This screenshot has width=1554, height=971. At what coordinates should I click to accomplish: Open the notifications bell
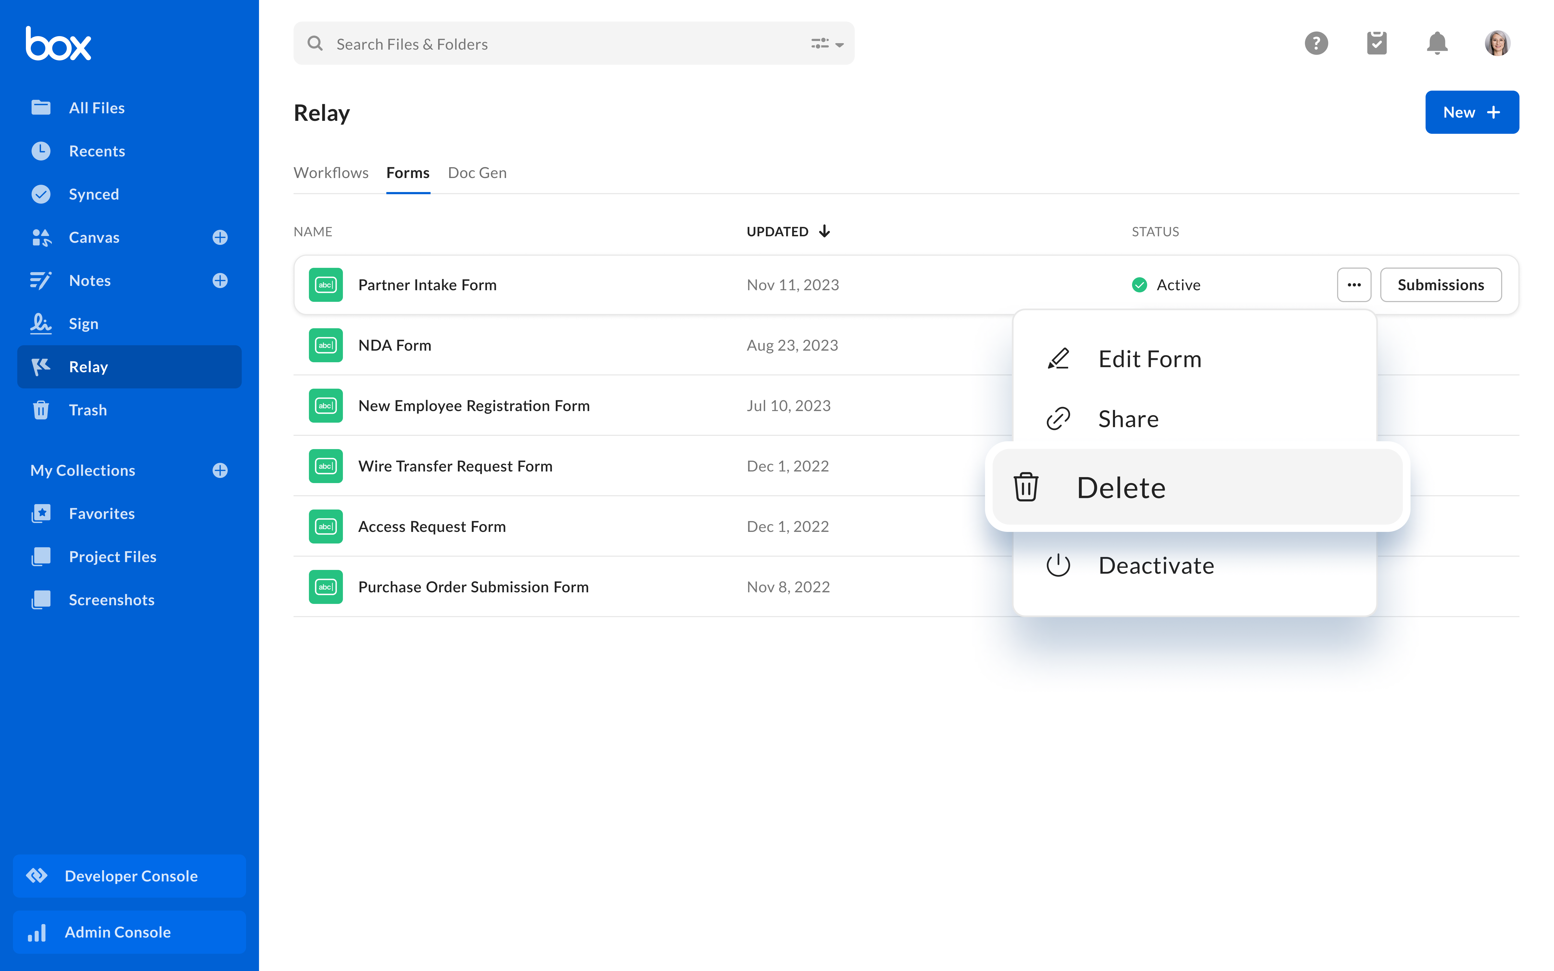pos(1437,43)
